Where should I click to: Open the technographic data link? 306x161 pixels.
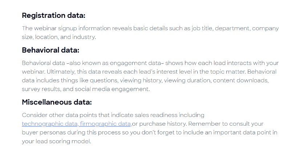tap(50, 124)
